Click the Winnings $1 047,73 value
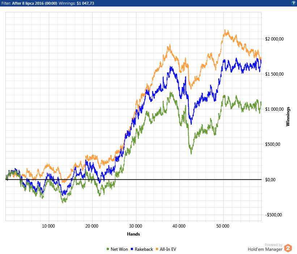Viewport: 297px width, 254px height. pyautogui.click(x=85, y=3)
